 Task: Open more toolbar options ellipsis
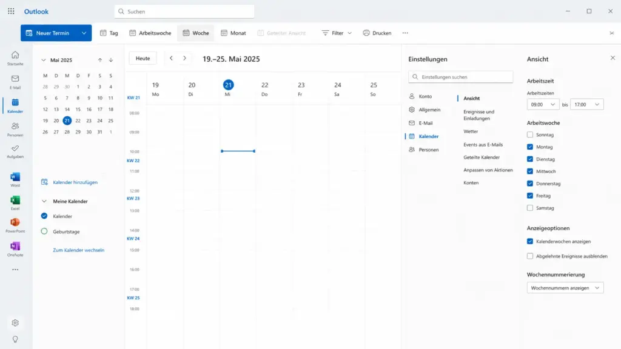click(404, 33)
